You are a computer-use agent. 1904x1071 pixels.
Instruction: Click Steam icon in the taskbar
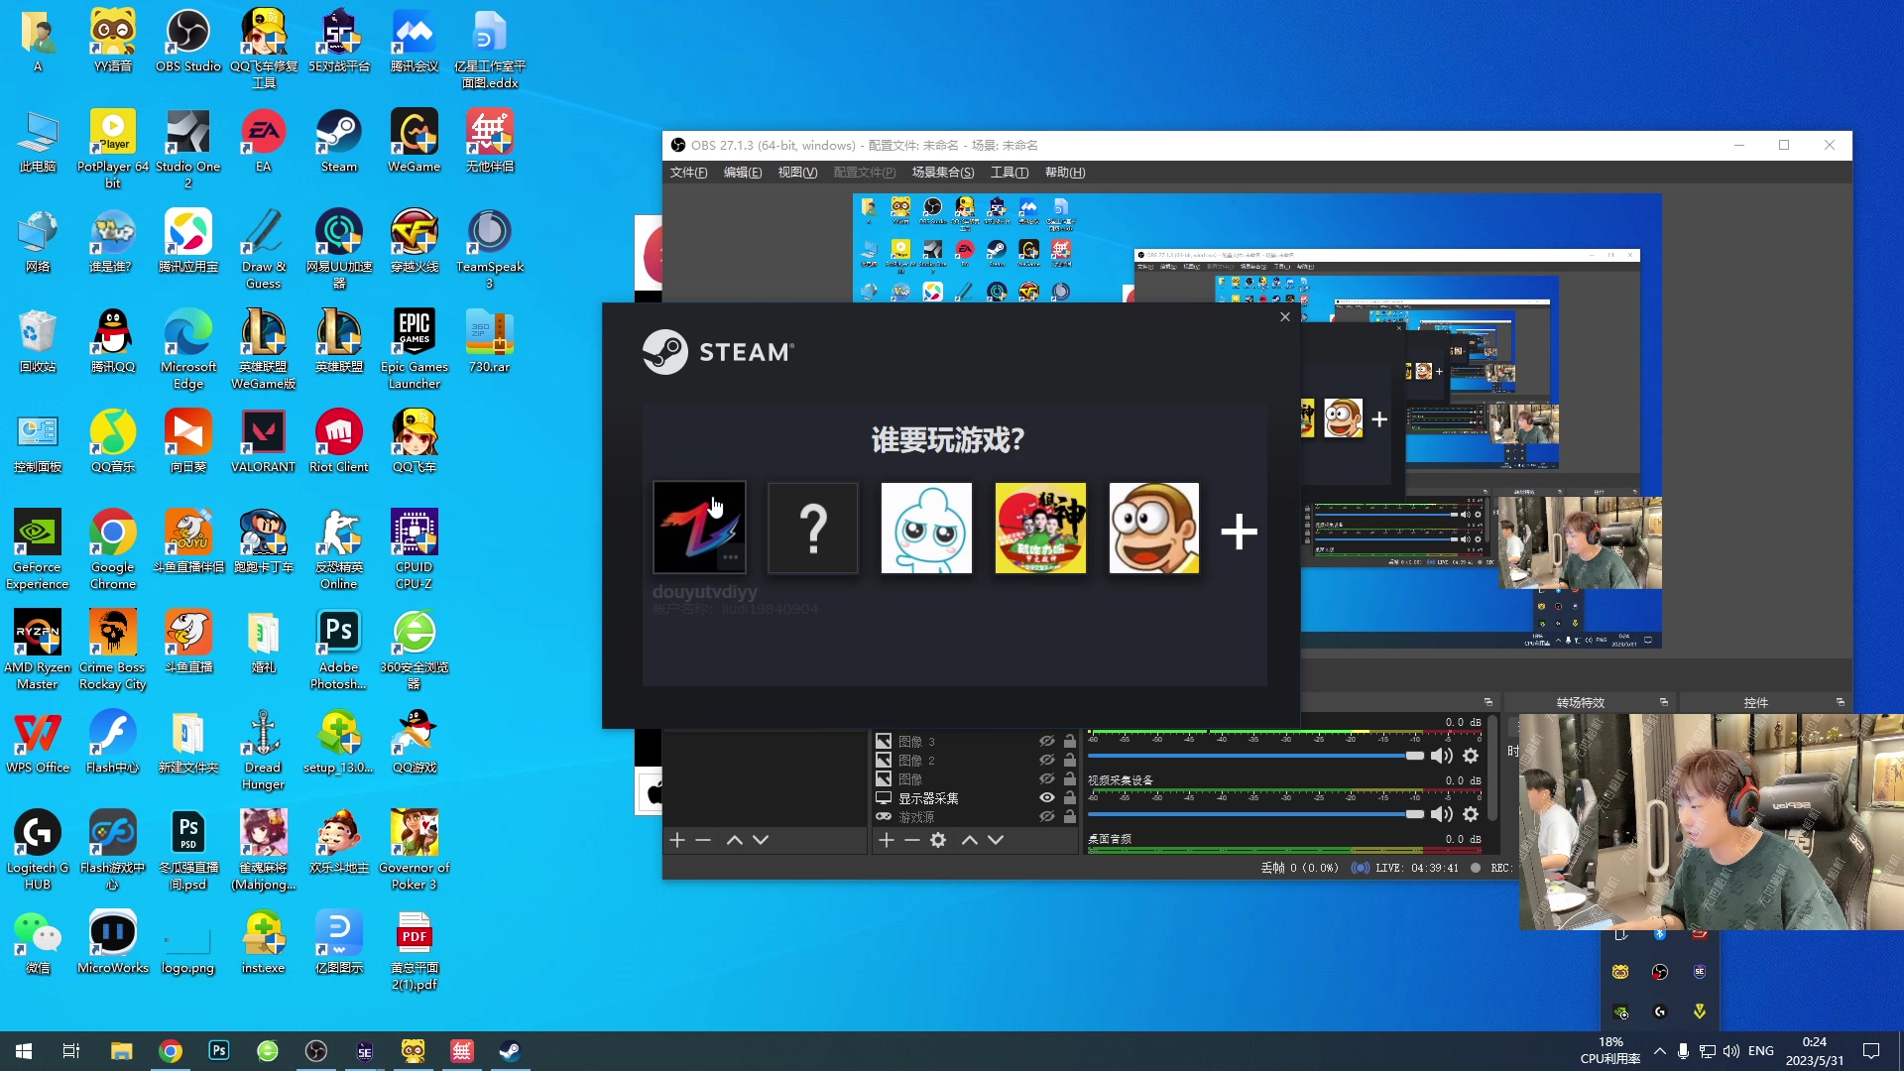pyautogui.click(x=510, y=1051)
